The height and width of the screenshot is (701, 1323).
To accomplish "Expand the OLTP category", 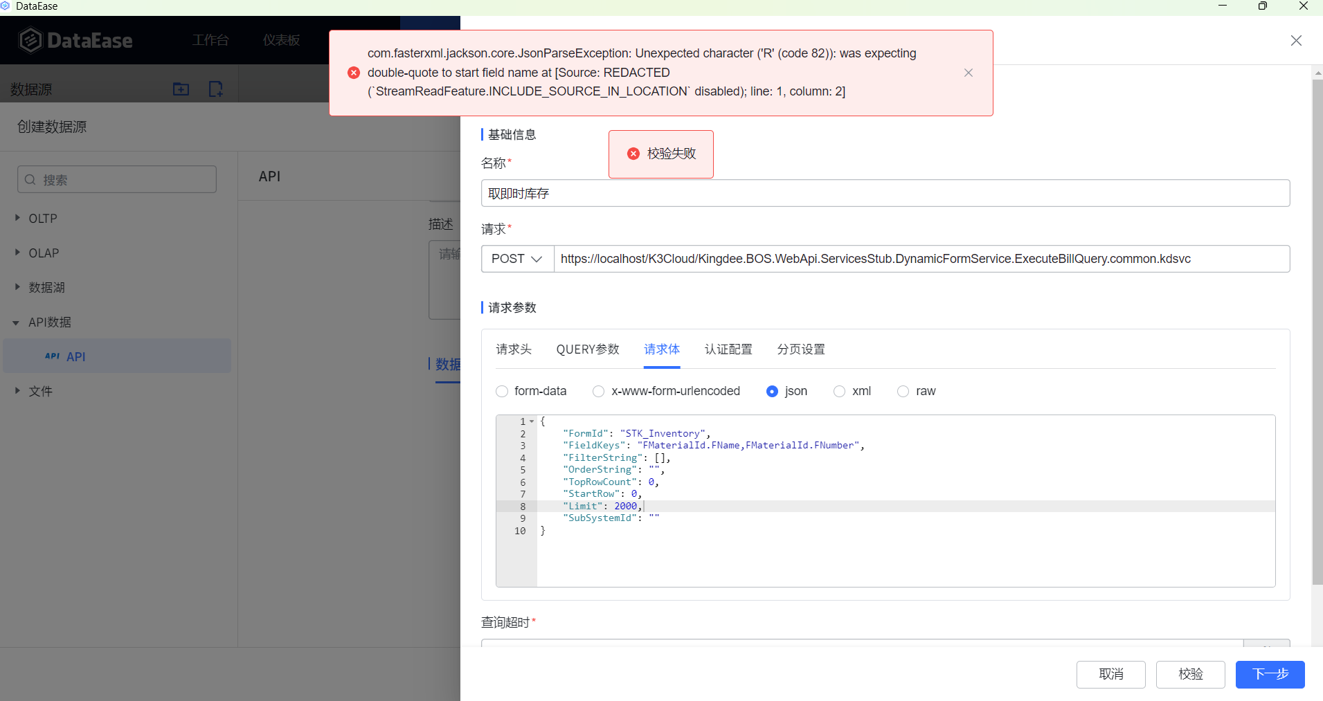I will 17,218.
